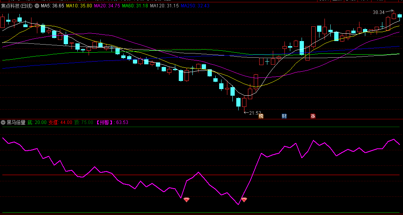Select the MA10: 35.80 label
This screenshot has height=215, width=403.
79,6
